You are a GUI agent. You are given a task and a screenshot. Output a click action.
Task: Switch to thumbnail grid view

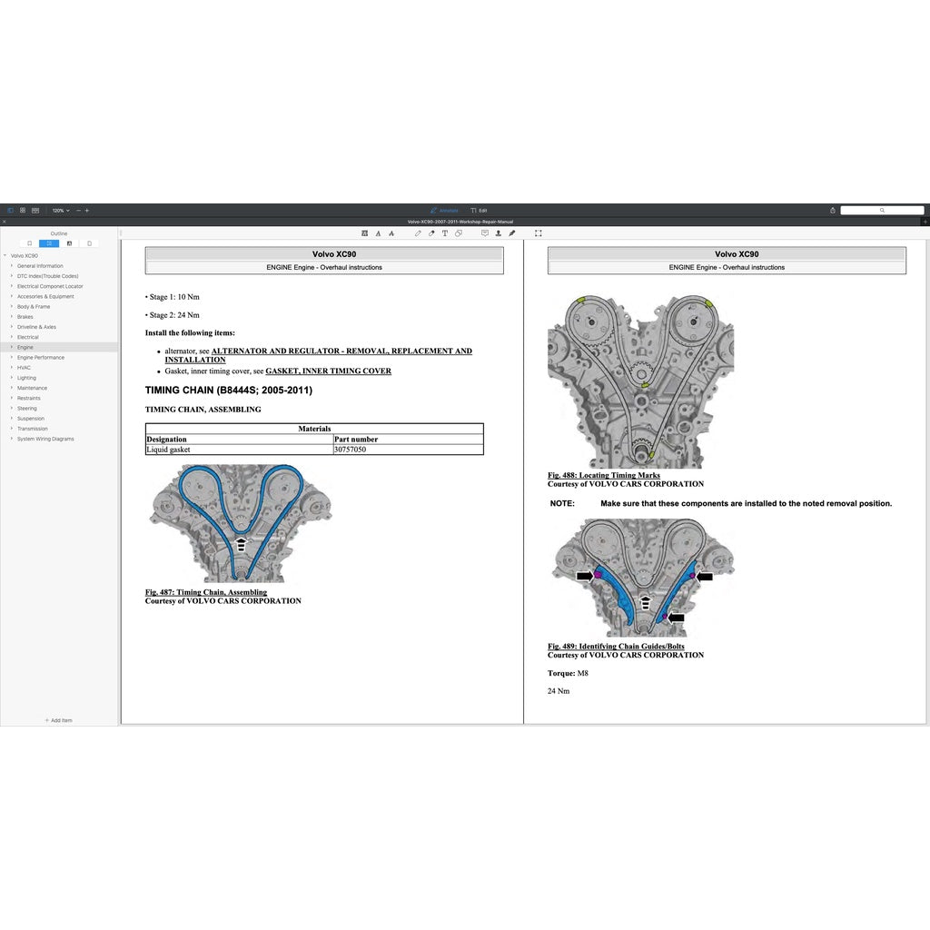click(x=23, y=210)
